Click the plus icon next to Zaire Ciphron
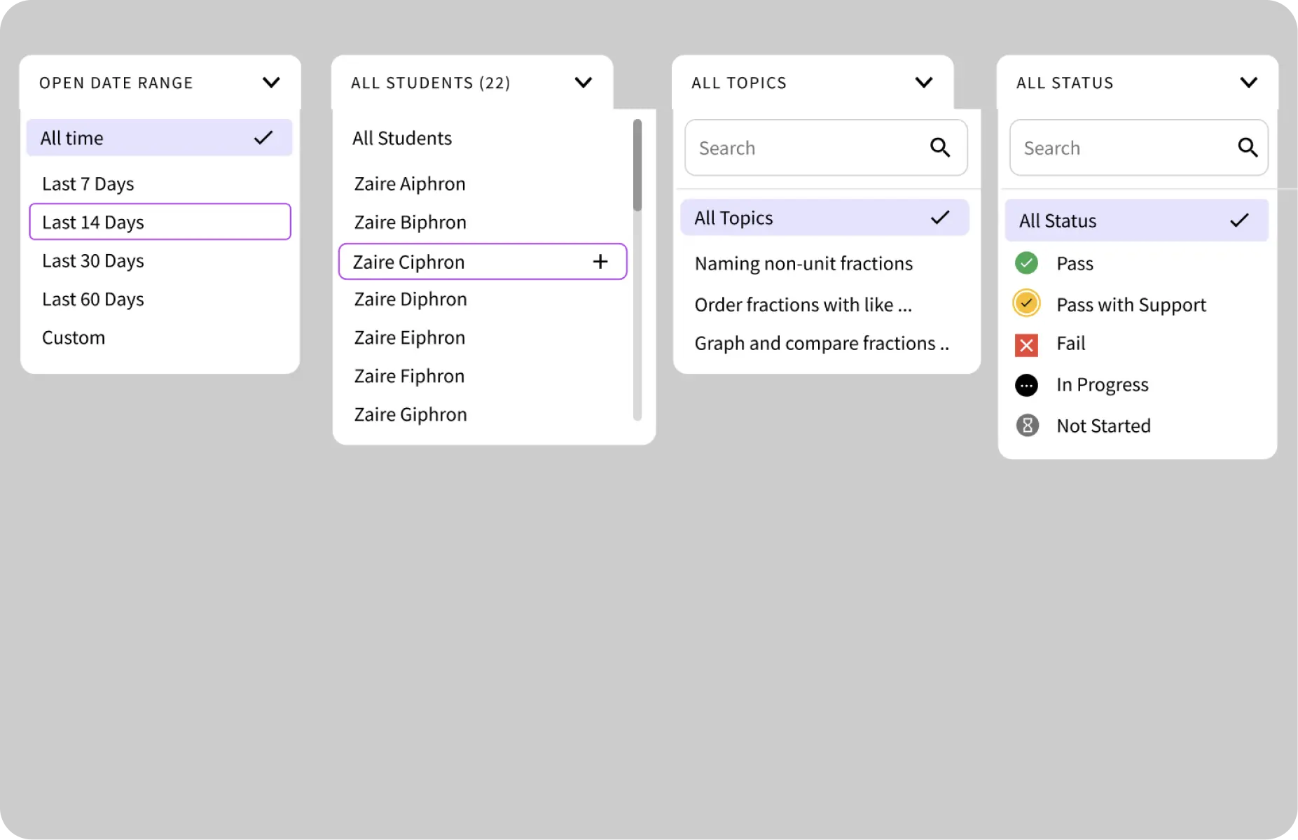This screenshot has width=1298, height=840. tap(600, 261)
